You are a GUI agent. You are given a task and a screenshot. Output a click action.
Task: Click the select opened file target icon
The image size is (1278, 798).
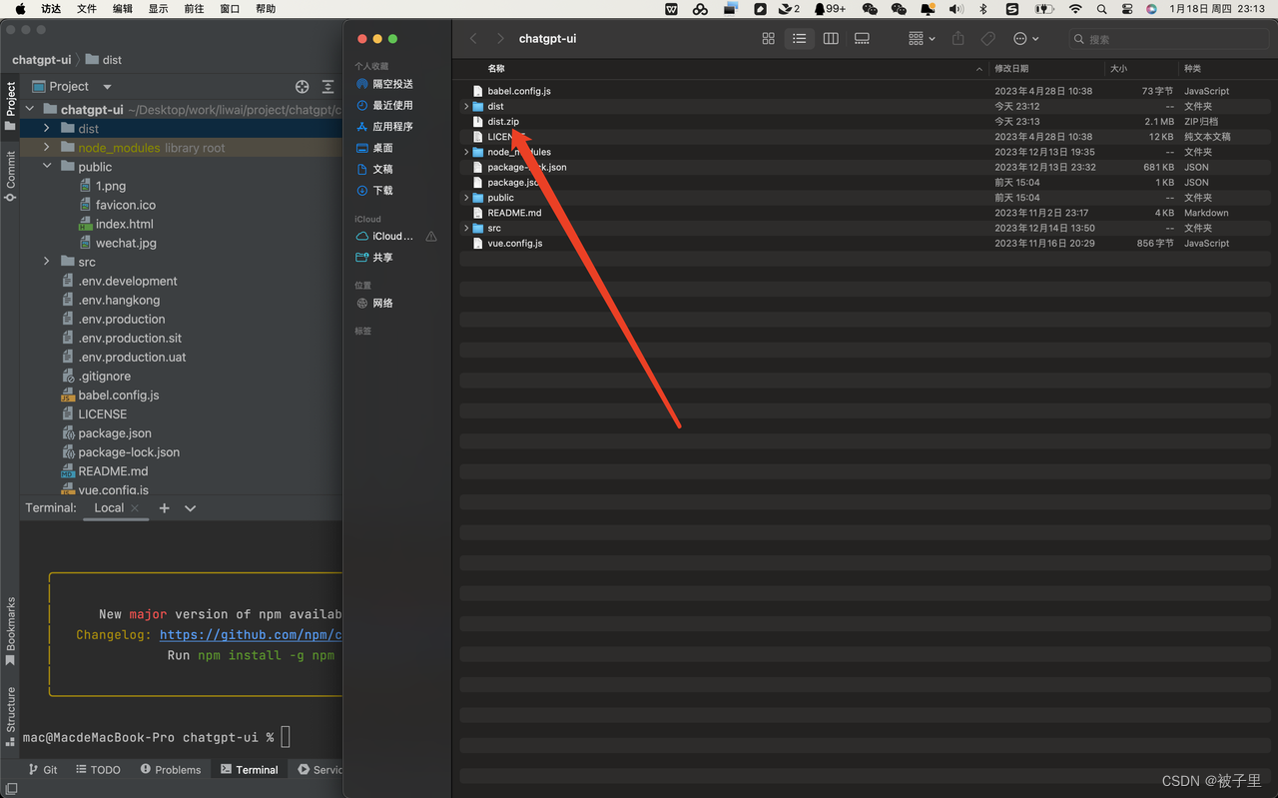(302, 87)
